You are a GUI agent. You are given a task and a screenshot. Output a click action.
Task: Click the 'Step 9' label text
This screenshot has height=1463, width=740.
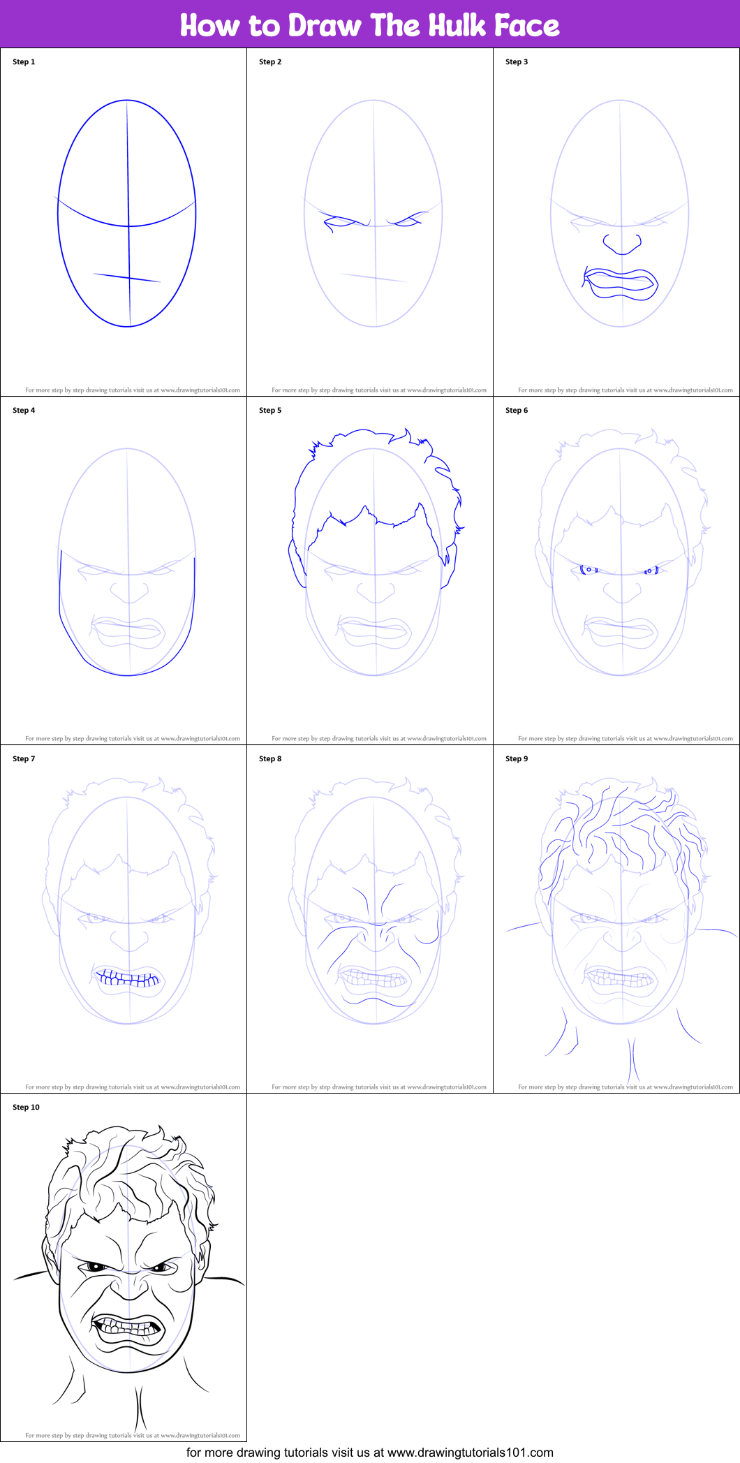pos(517,758)
